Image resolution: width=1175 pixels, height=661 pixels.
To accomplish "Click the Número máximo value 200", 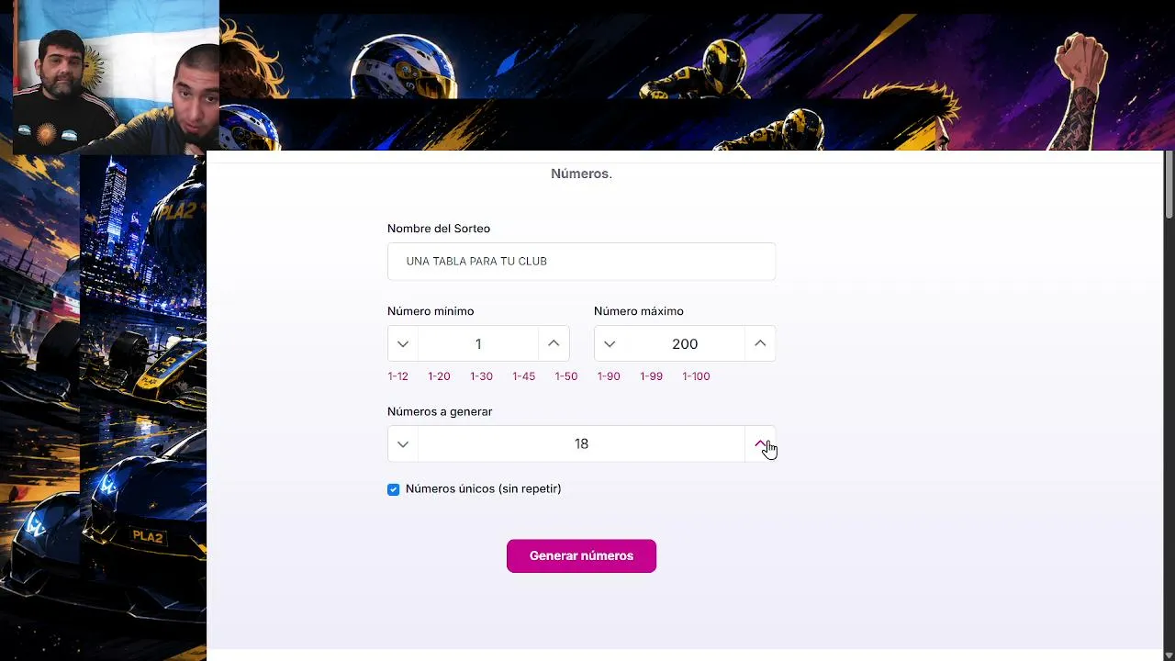I will coord(685,343).
